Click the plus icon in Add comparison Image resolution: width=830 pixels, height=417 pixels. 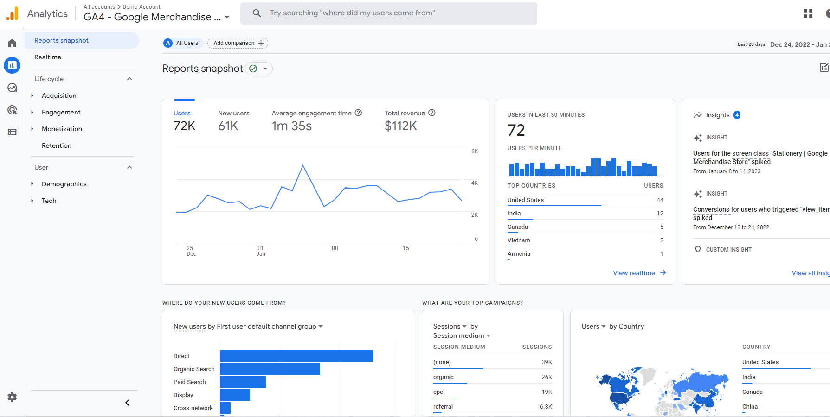pos(261,43)
